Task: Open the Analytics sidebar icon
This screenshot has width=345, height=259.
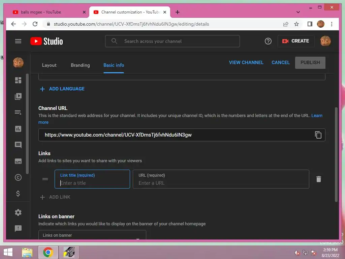Action: pyautogui.click(x=18, y=128)
